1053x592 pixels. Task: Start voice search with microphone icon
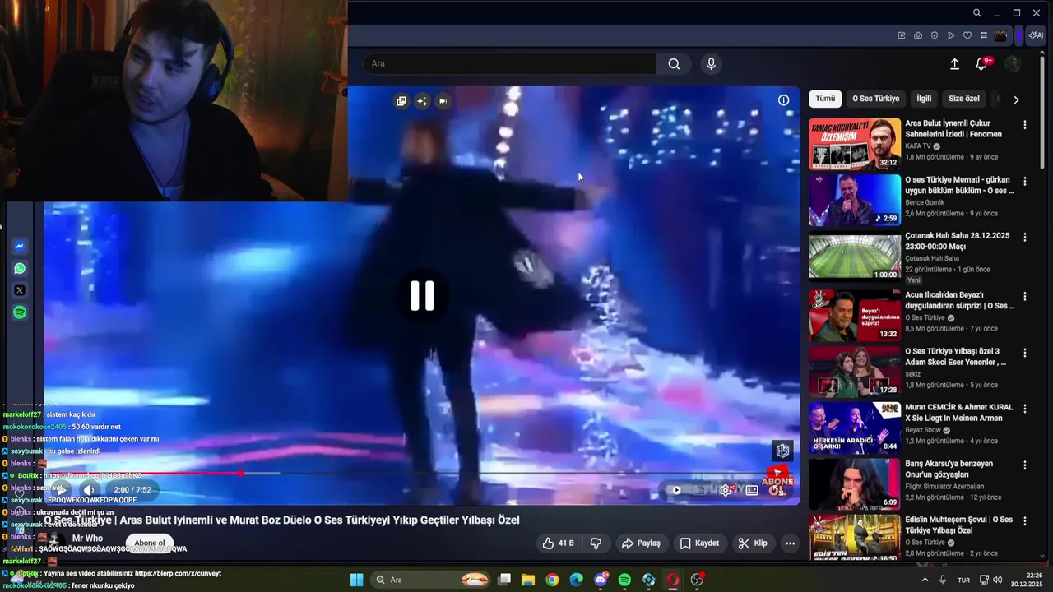[x=712, y=64]
